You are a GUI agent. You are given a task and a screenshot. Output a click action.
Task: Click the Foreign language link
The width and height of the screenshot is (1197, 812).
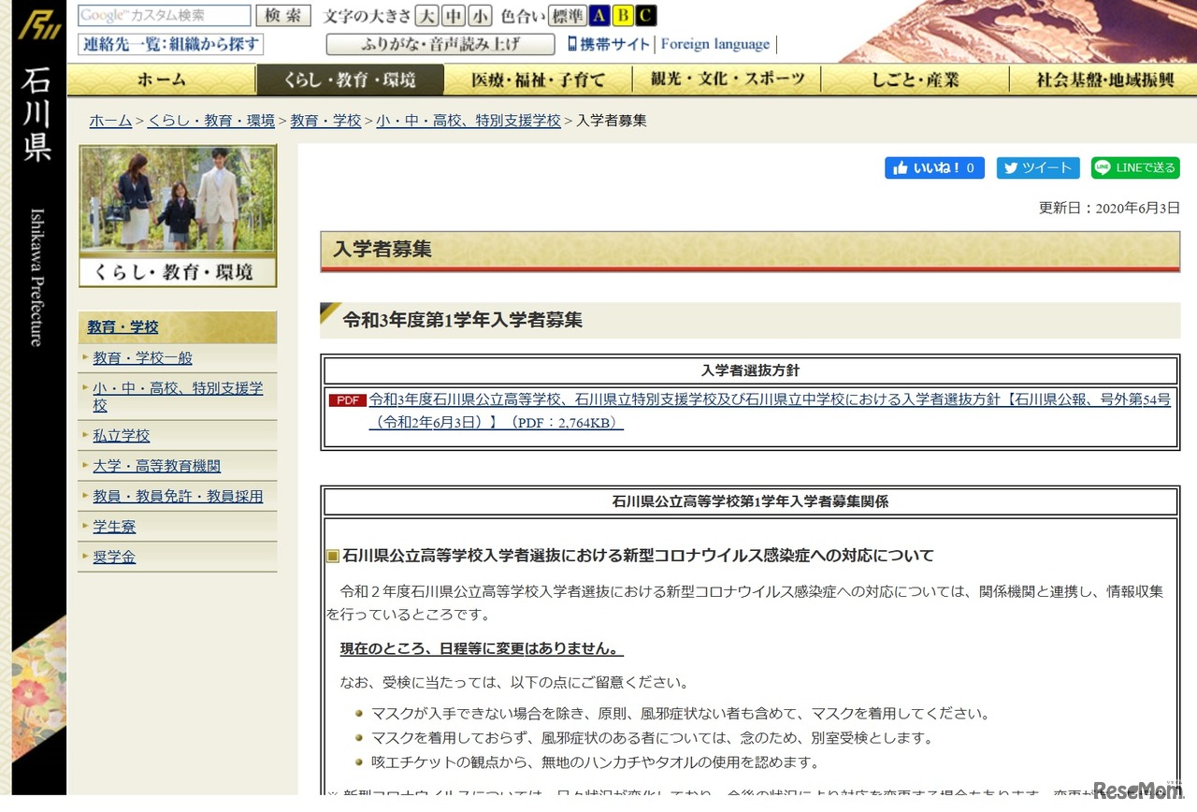pyautogui.click(x=714, y=44)
